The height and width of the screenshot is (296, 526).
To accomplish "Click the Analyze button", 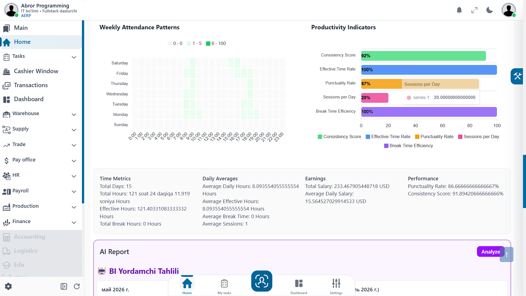I will pos(490,252).
